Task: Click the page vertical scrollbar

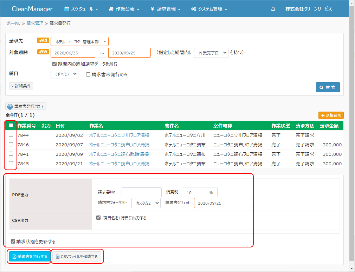Action: [352, 140]
